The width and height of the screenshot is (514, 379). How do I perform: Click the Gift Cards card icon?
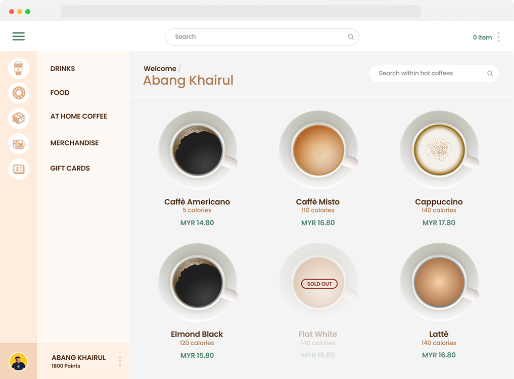pyautogui.click(x=19, y=169)
